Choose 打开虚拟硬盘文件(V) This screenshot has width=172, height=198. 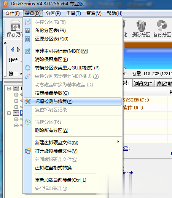click(x=73, y=151)
